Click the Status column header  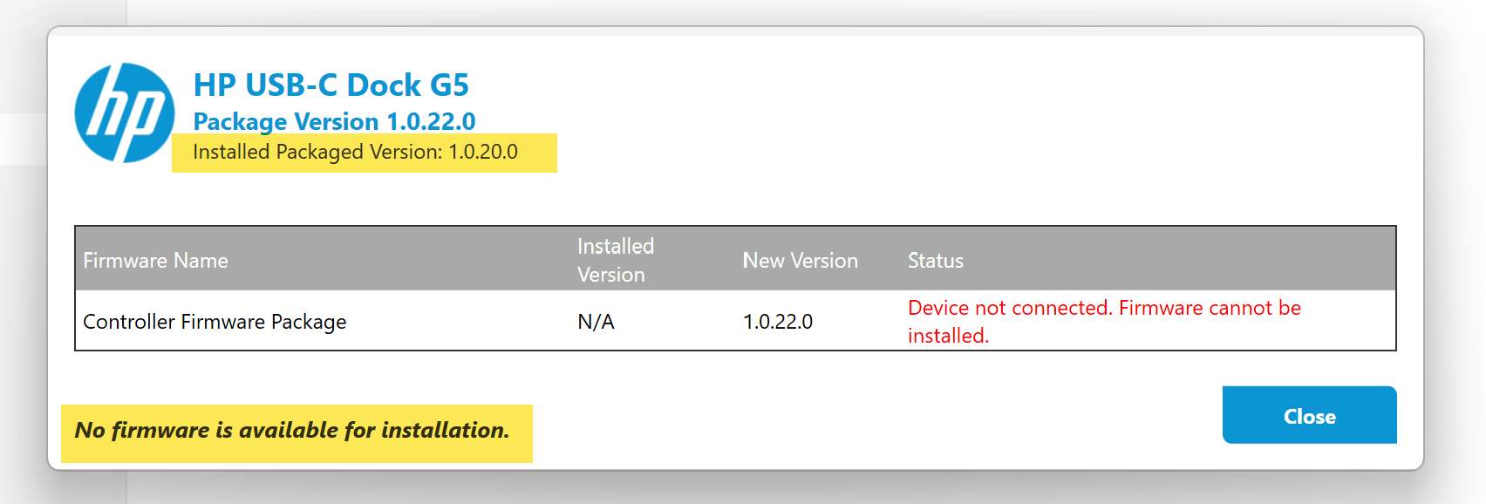(935, 260)
